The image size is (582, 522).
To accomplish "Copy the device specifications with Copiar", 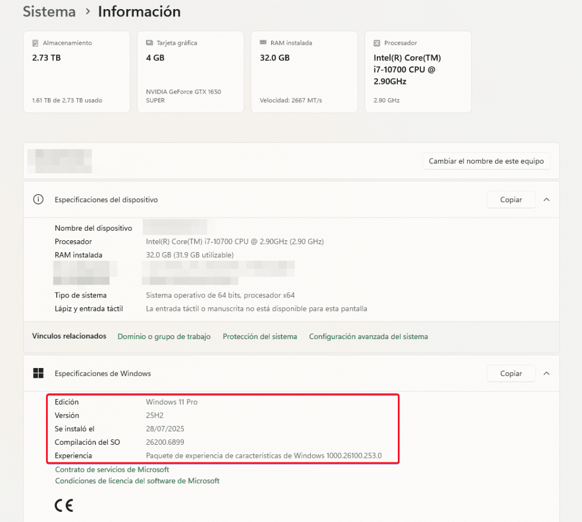I will (x=511, y=199).
